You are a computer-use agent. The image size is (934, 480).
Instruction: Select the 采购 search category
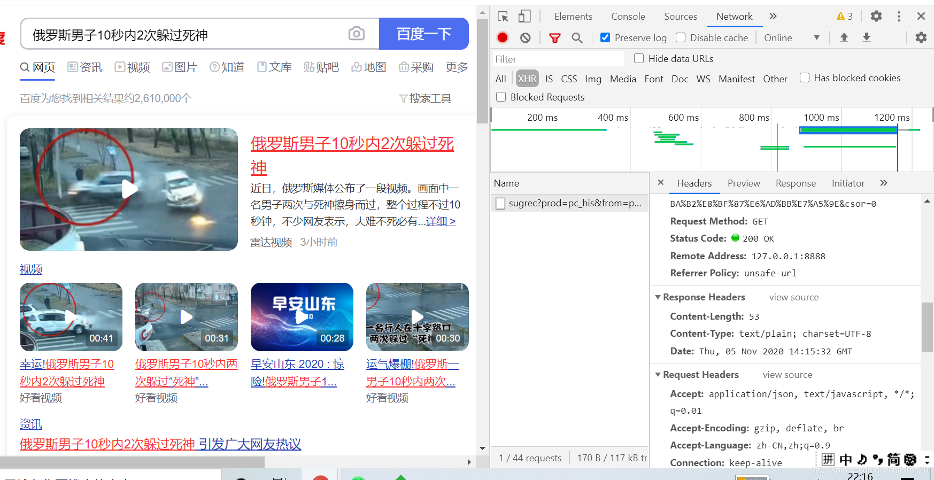tap(416, 67)
